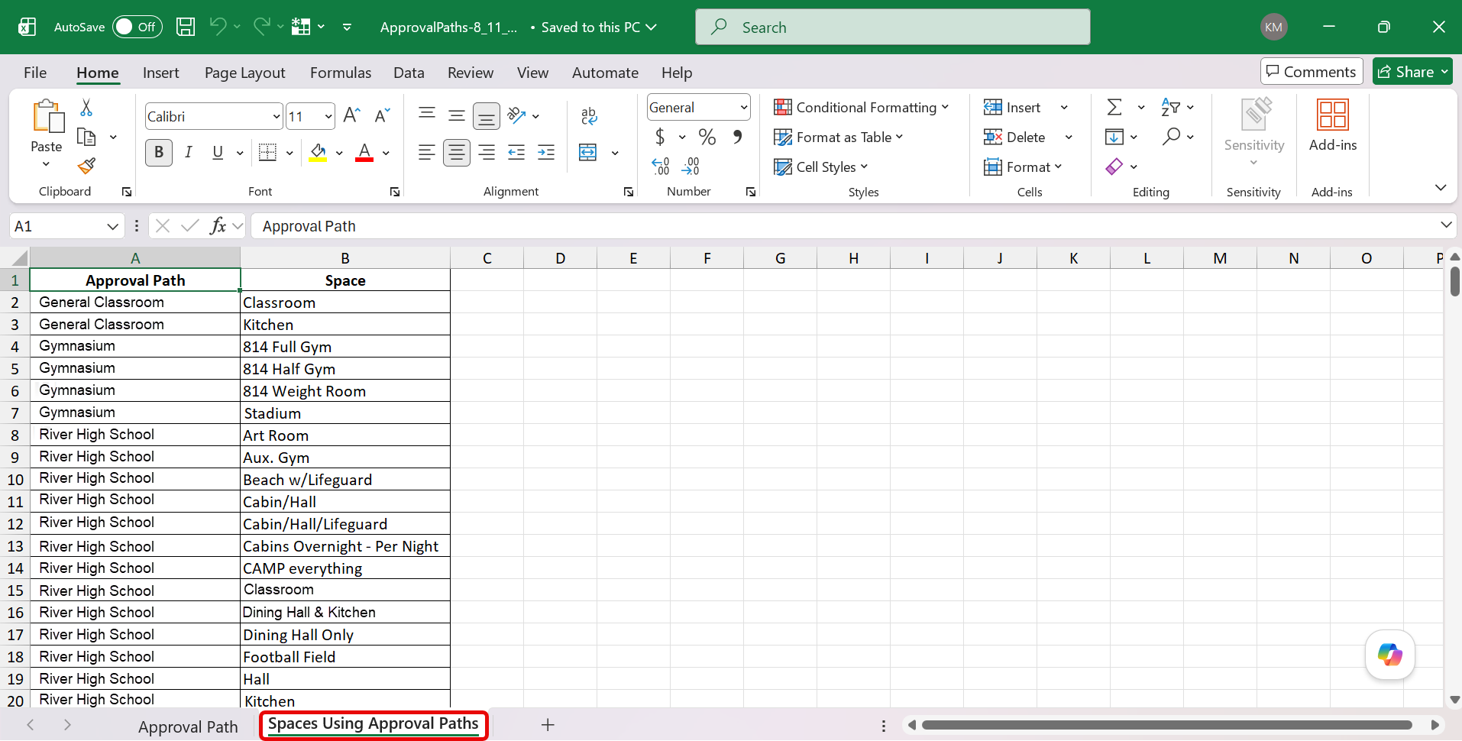This screenshot has height=741, width=1462.
Task: Toggle AutoSave switch on
Action: [137, 27]
